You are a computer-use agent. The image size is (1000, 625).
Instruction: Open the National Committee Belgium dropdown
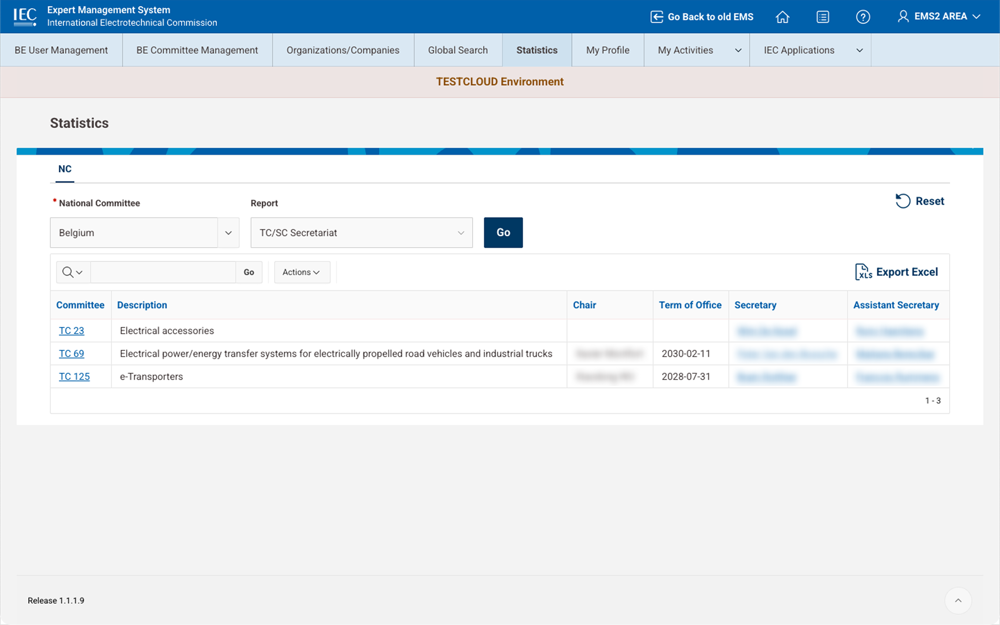click(228, 233)
